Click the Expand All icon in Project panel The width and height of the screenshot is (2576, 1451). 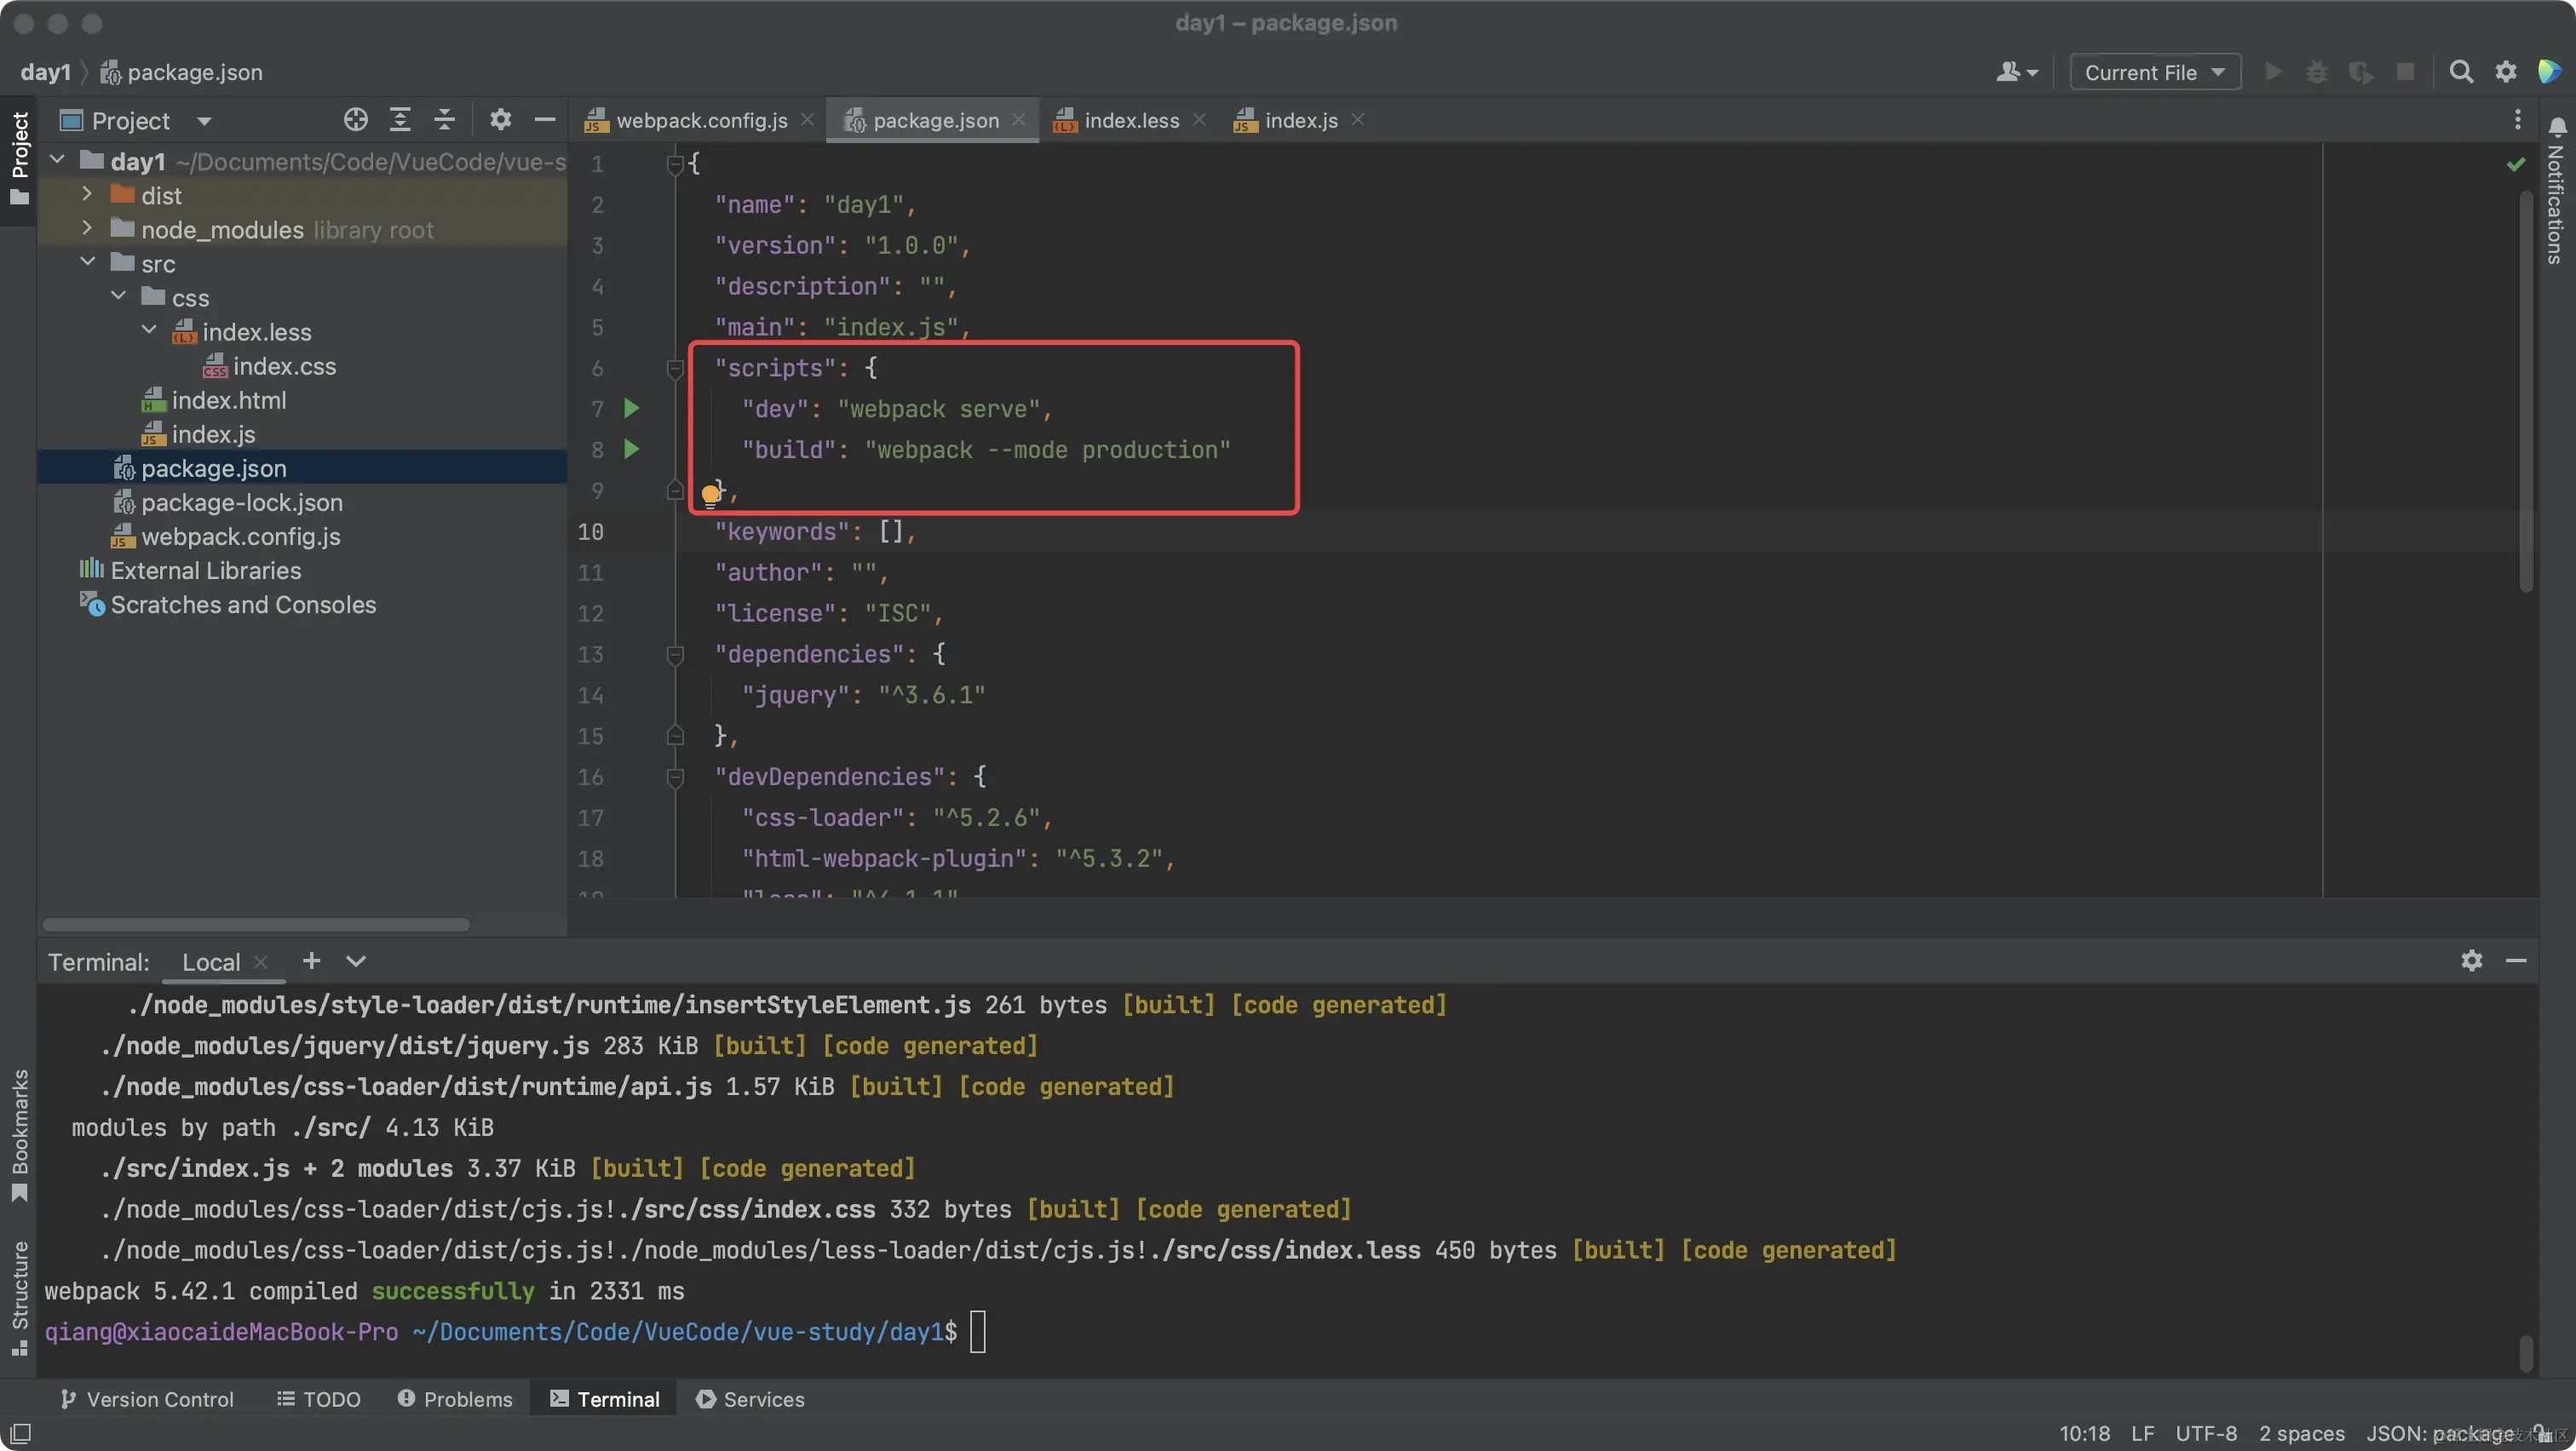tap(400, 120)
